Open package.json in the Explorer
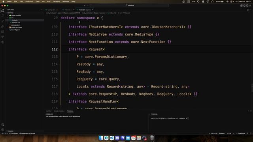Image resolution: width=253 pixels, height=142 pixels. 16,25
